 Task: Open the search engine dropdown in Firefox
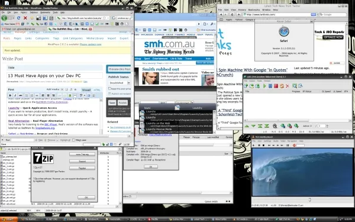click(x=115, y=18)
